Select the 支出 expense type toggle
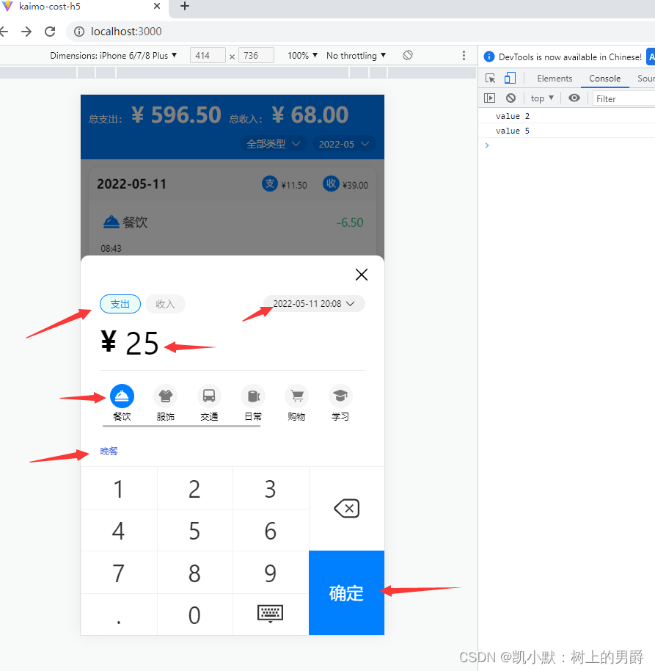655x671 pixels. point(120,304)
